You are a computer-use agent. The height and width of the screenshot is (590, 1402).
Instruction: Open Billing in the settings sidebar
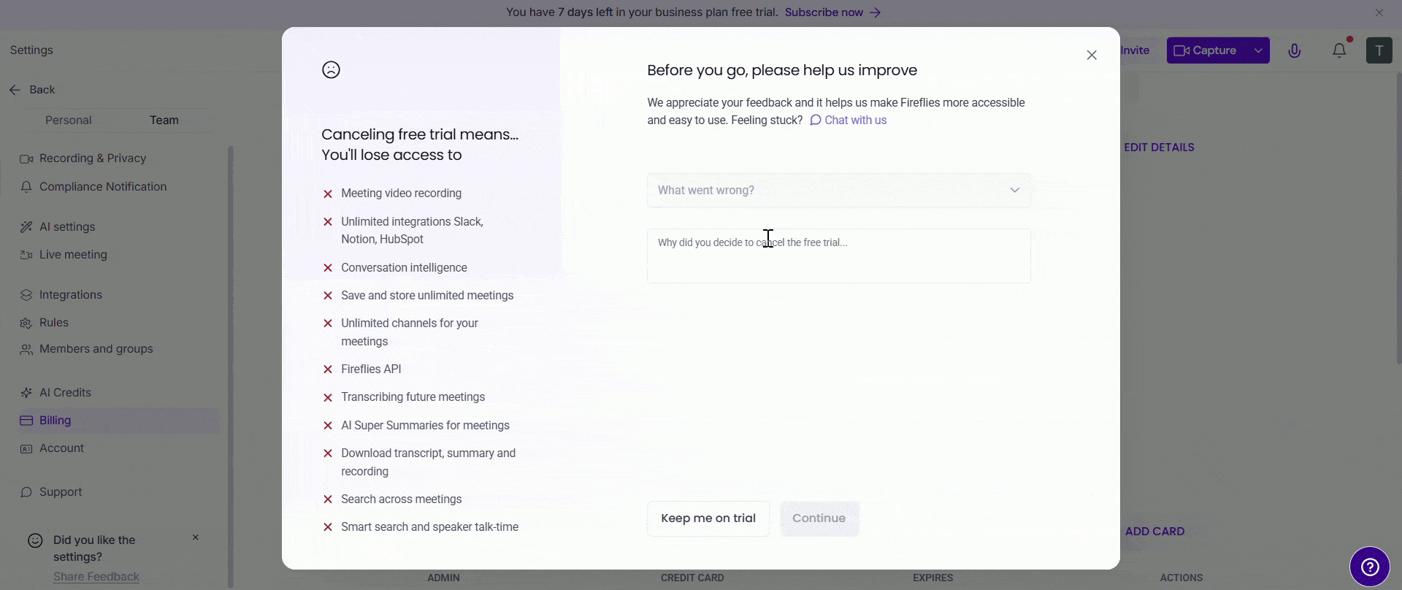[55, 421]
